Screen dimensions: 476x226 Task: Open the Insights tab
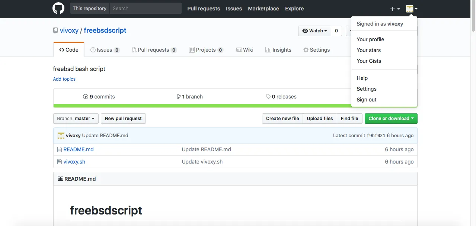coord(278,50)
